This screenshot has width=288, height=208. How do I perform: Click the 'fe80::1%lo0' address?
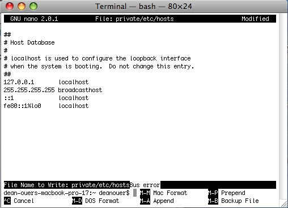click(x=22, y=106)
